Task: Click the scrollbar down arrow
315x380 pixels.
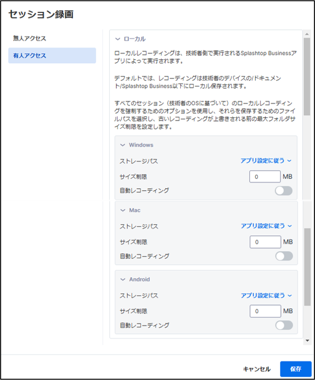Action: point(307,341)
